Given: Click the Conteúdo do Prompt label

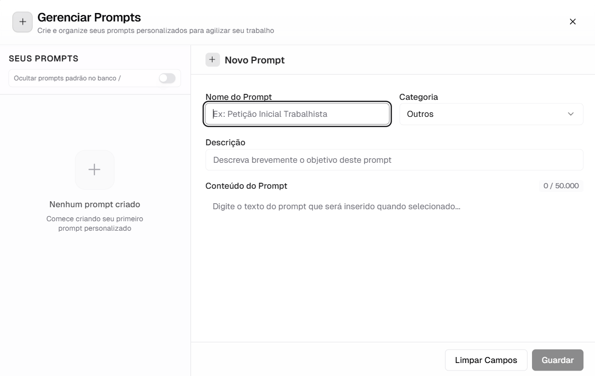Looking at the screenshot, I should click(x=246, y=186).
